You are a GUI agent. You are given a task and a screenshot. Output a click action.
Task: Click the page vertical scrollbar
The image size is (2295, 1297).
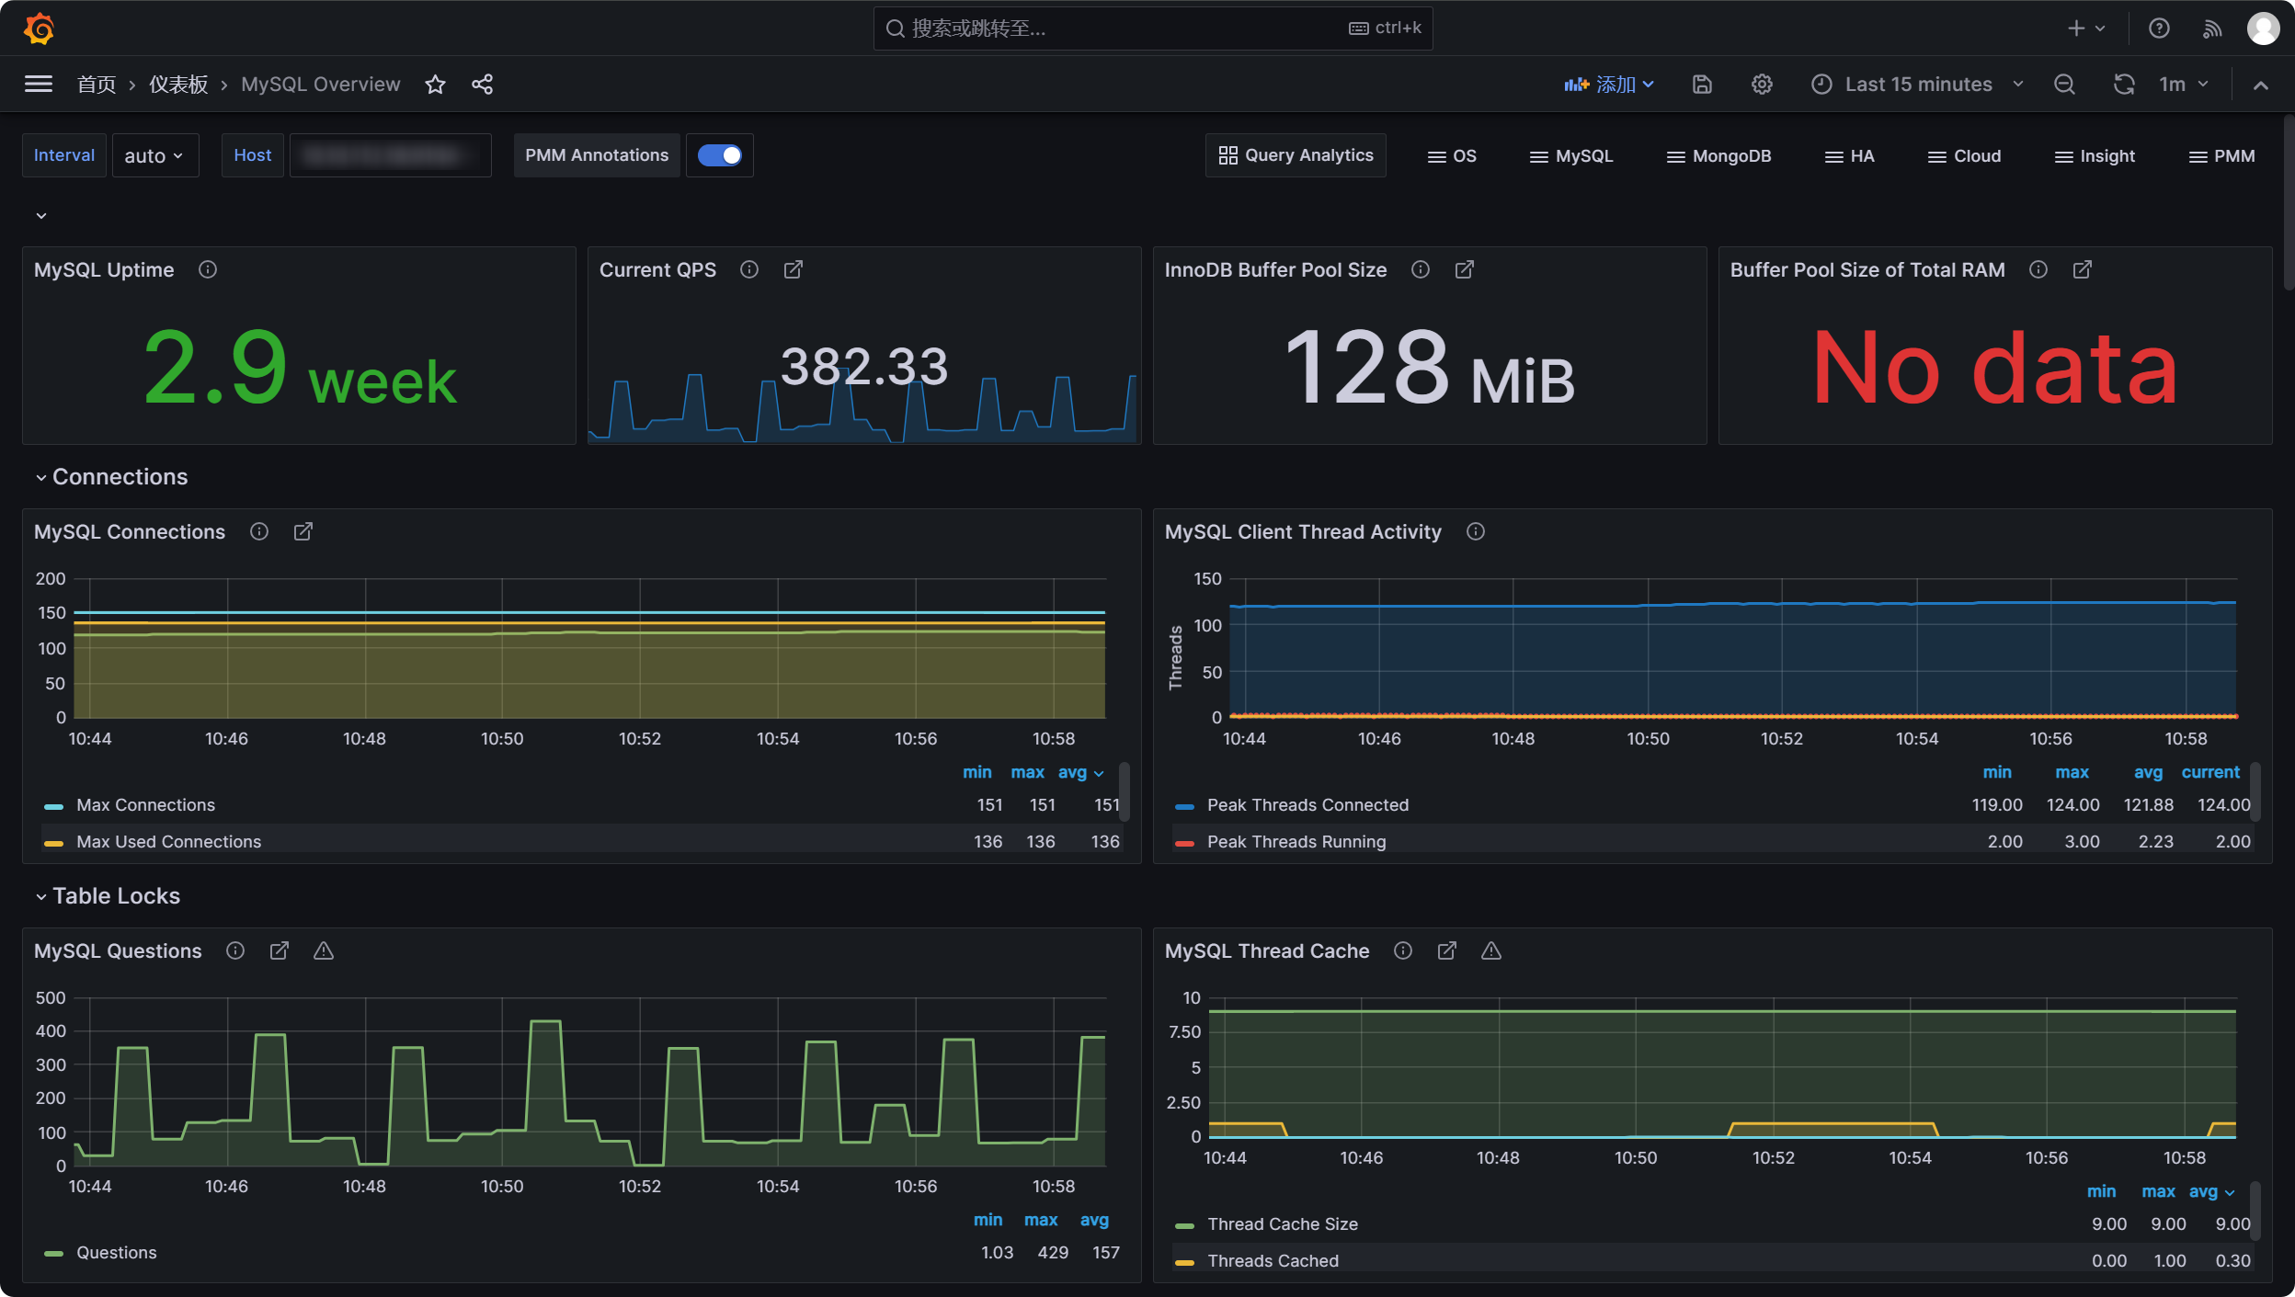coord(2288,202)
